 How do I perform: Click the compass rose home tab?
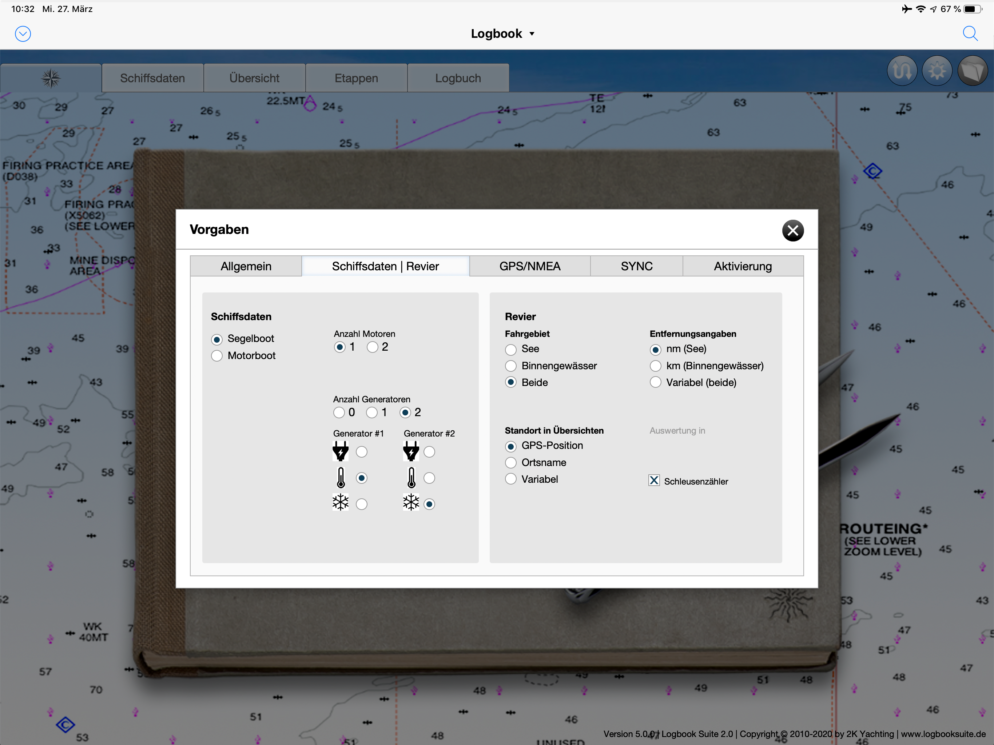[51, 78]
